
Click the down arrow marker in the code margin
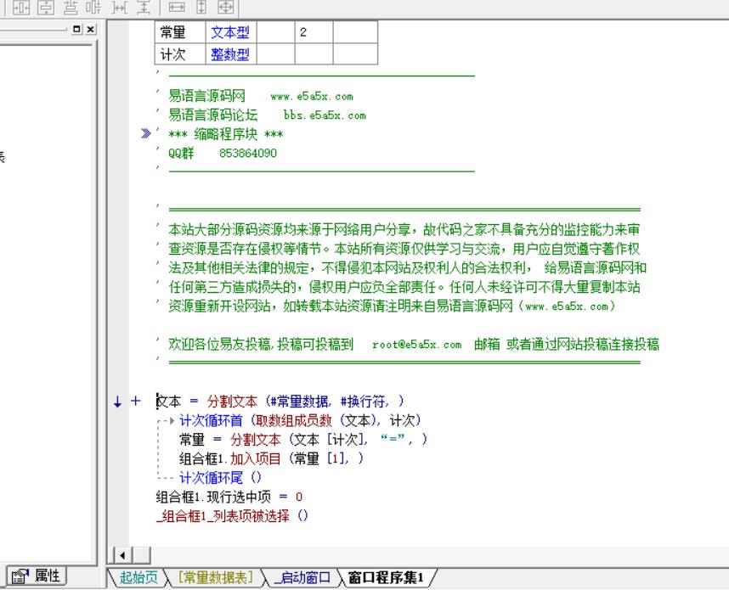click(118, 401)
